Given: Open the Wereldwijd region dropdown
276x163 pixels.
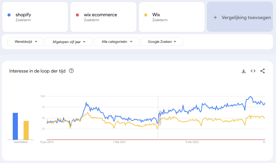Looking at the screenshot, I should coord(25,42).
